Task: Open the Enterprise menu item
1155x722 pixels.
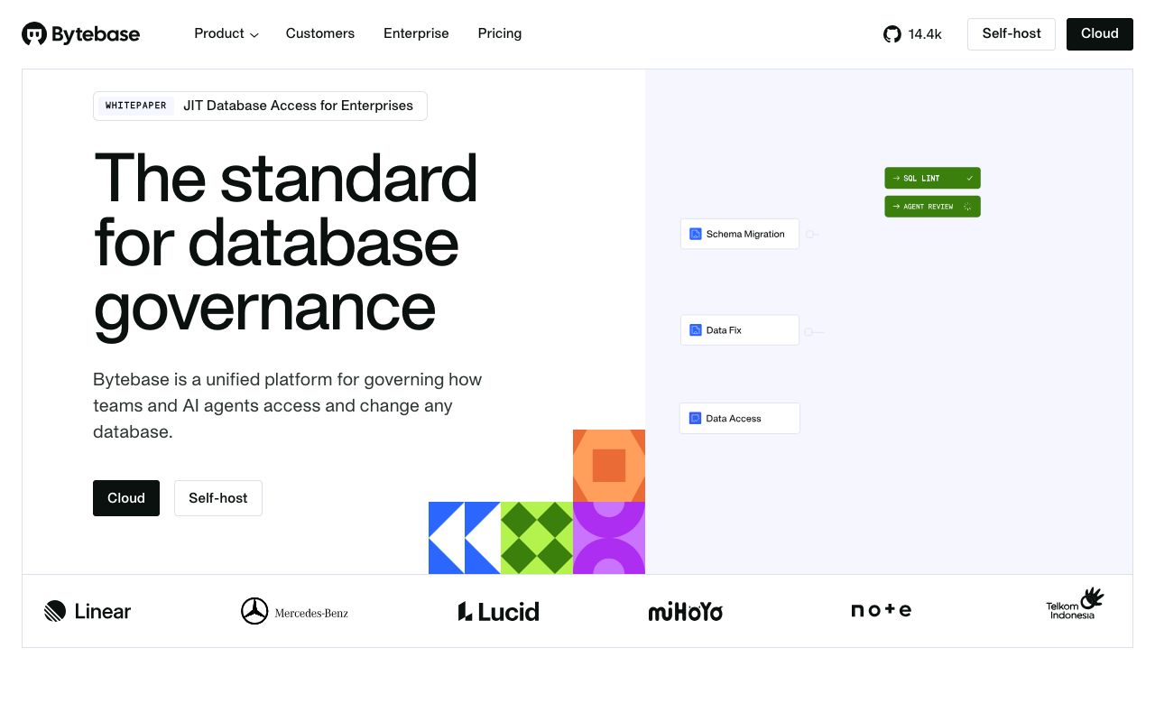Action: pos(416,33)
